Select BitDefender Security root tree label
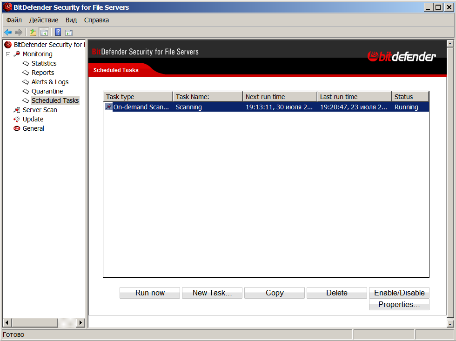This screenshot has width=456, height=341. (x=49, y=45)
